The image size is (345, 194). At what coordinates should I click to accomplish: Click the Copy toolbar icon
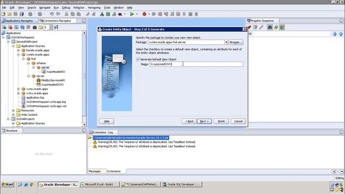pos(72,14)
